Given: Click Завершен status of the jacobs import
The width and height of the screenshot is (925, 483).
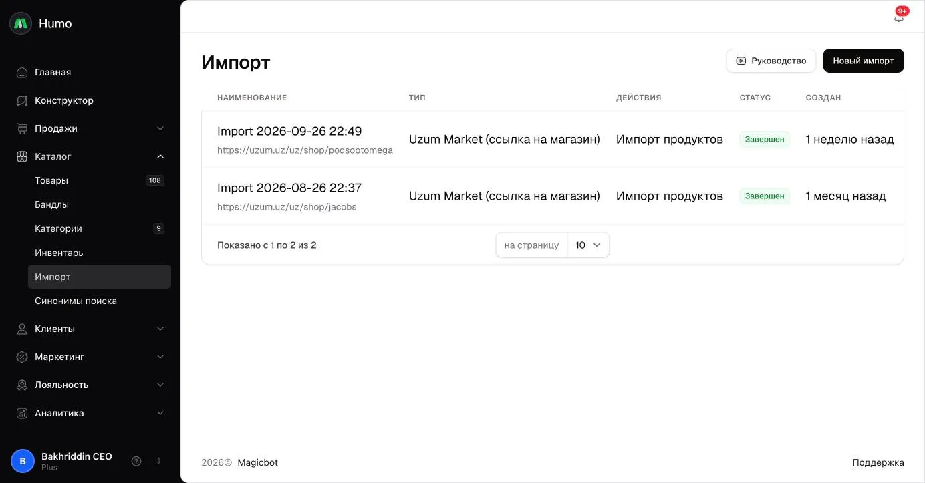Looking at the screenshot, I should click(765, 196).
